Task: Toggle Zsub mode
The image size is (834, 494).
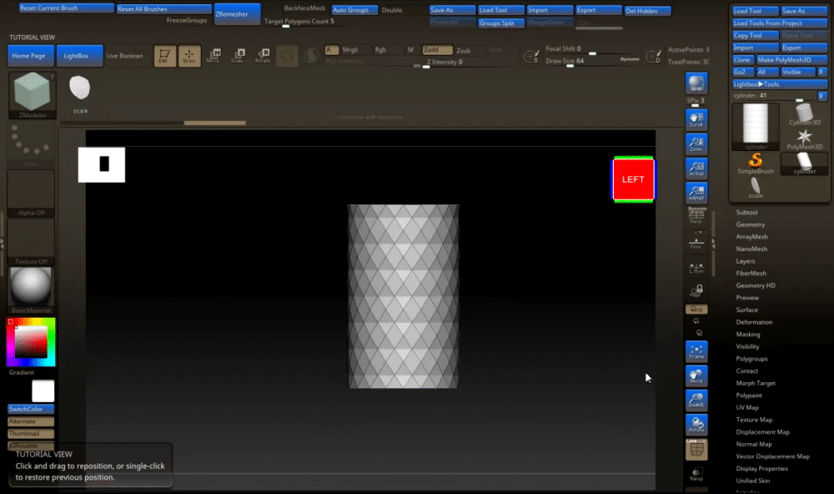Action: pyautogui.click(x=463, y=51)
